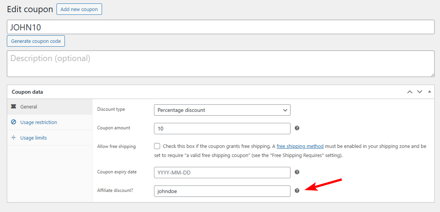Screen dimensions: 440x212
Task: Follow the free shipping method link
Action: click(x=300, y=146)
